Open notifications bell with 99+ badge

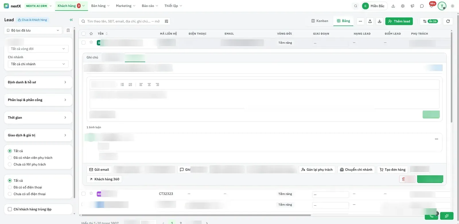tap(432, 5)
